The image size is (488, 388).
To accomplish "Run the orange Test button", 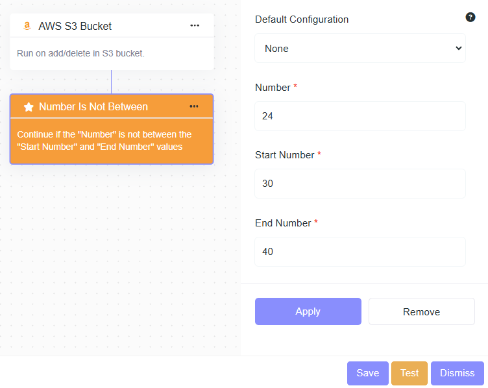I will click(409, 373).
